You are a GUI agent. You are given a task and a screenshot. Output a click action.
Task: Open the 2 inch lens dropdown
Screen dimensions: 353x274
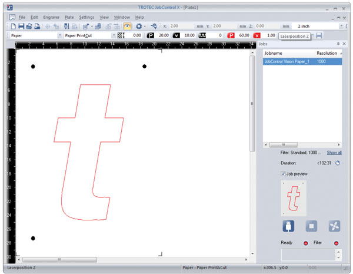pos(341,26)
